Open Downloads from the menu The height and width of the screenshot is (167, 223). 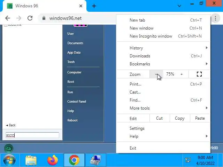coord(163,56)
